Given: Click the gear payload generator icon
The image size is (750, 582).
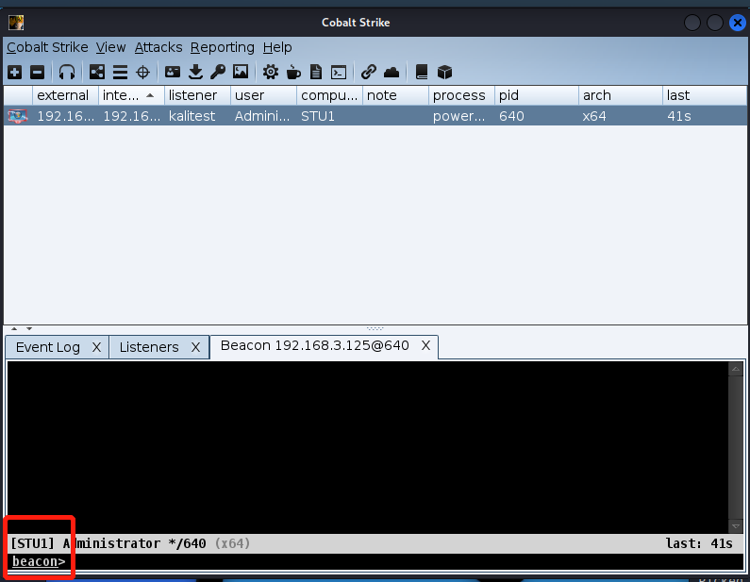Looking at the screenshot, I should (271, 73).
